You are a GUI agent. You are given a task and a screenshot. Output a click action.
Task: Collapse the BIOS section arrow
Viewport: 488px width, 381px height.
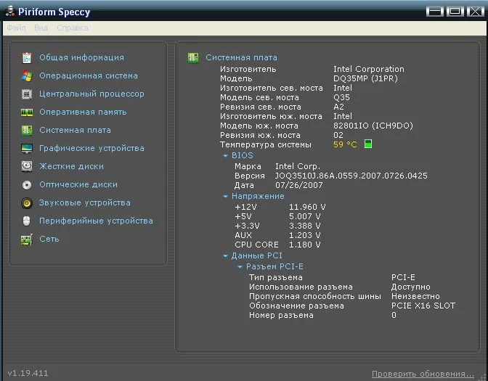click(226, 156)
